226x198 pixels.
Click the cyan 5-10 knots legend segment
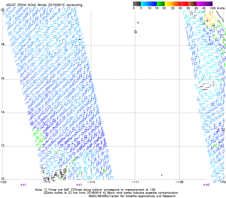coord(145,4)
